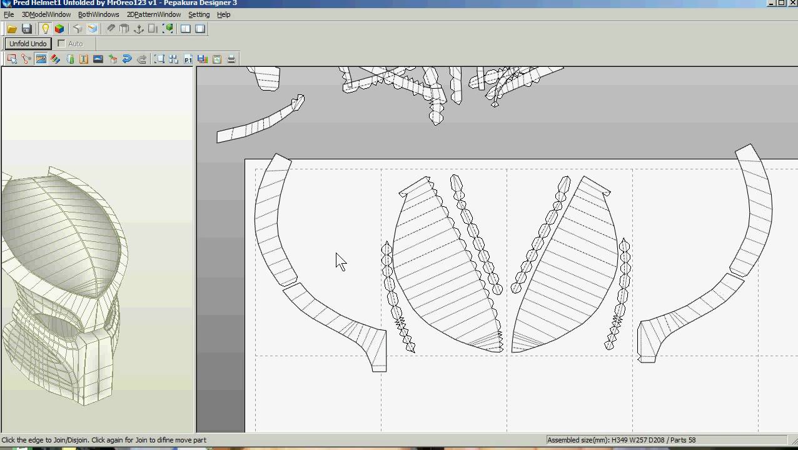798x450 pixels.
Task: Click the grey rectangle panel icon beside the anchor
Action: click(x=153, y=29)
